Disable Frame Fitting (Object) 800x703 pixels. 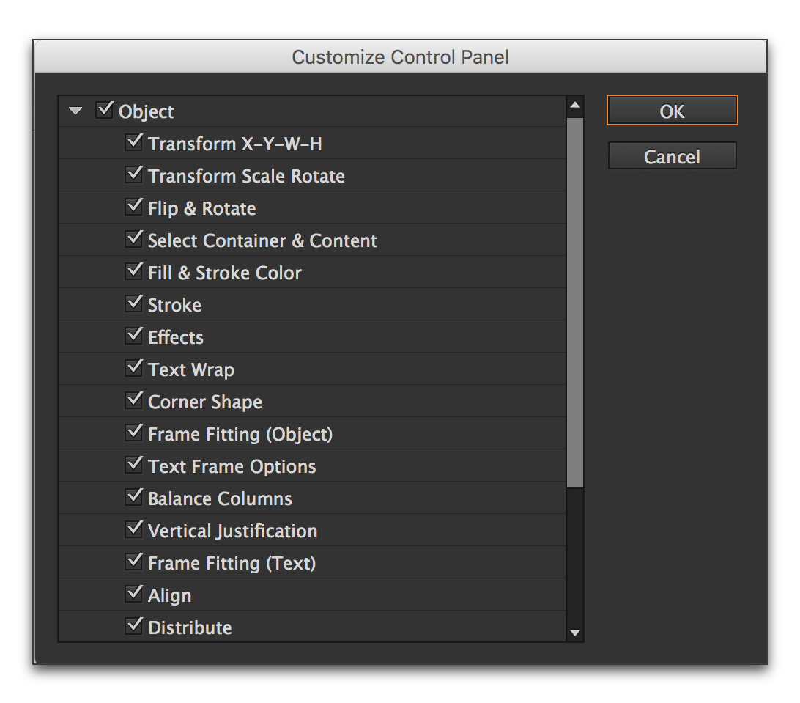(x=134, y=432)
